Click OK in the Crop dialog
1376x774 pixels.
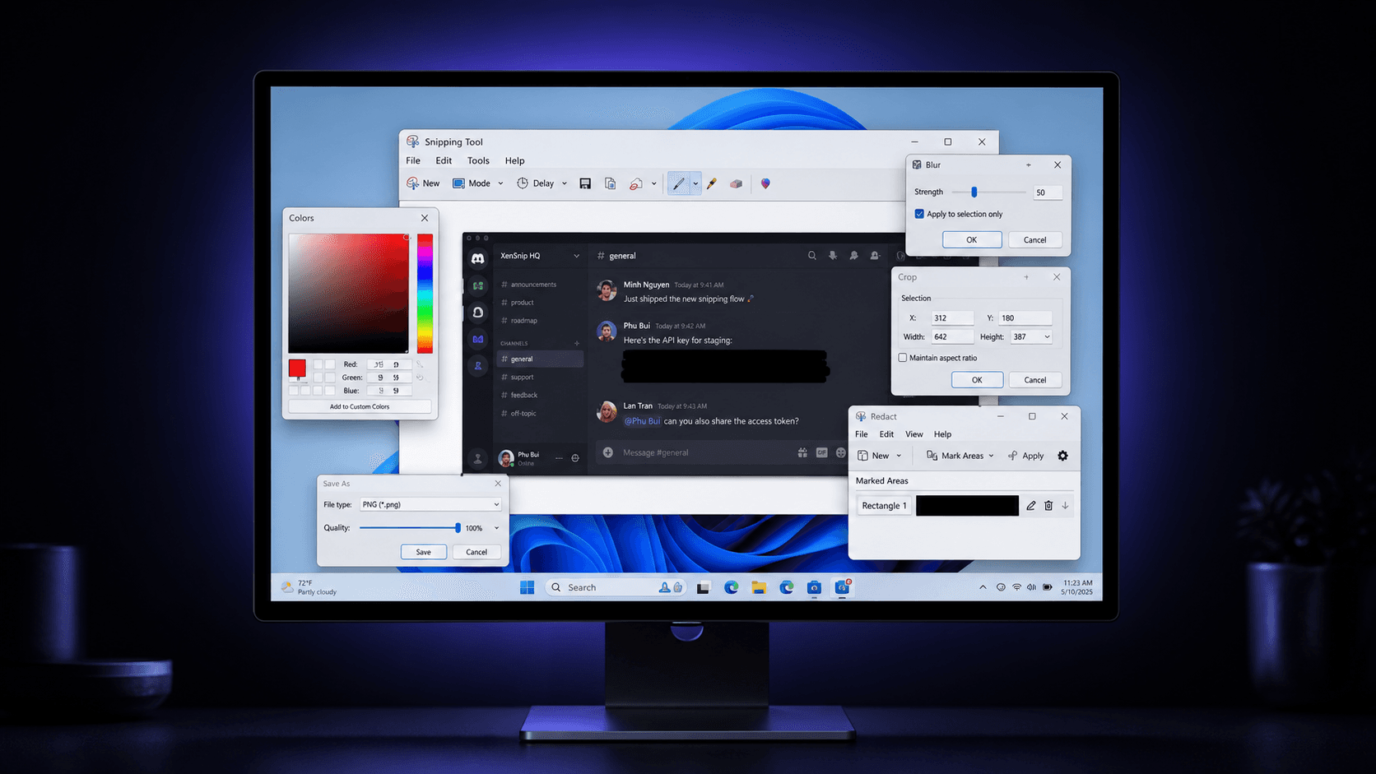977,380
